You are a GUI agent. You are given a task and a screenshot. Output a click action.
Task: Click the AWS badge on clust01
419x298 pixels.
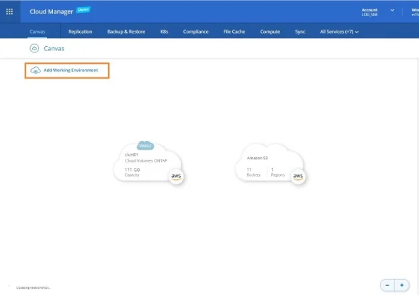176,176
